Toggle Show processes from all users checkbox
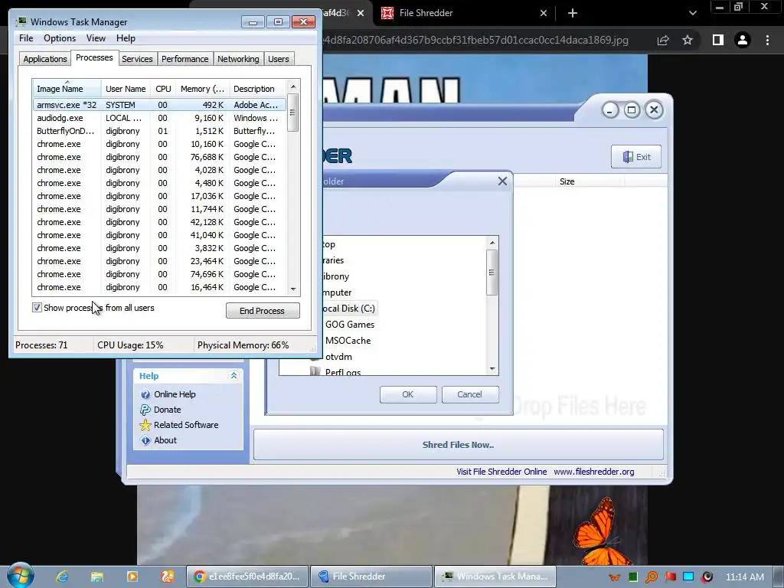Viewport: 784px width, 588px height. (37, 308)
